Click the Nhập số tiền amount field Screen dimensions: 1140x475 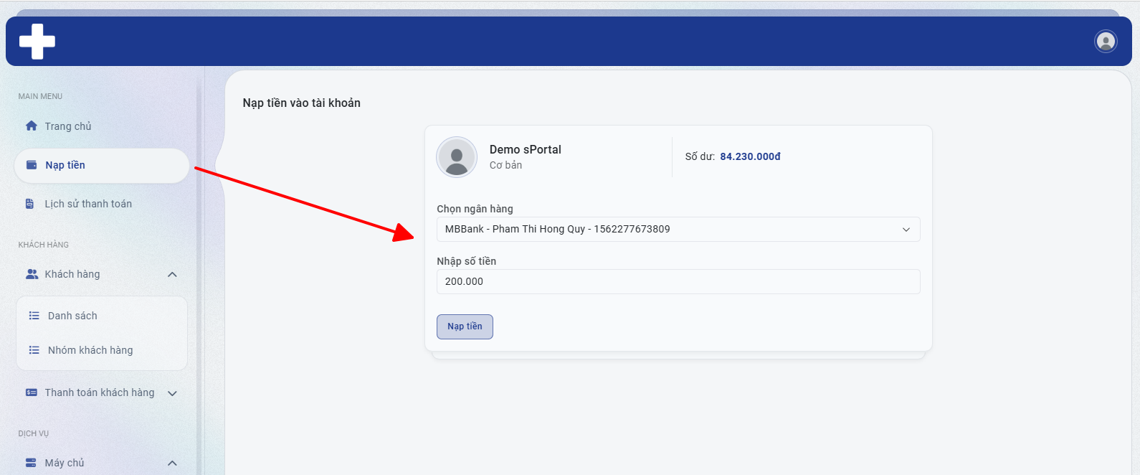tap(678, 282)
